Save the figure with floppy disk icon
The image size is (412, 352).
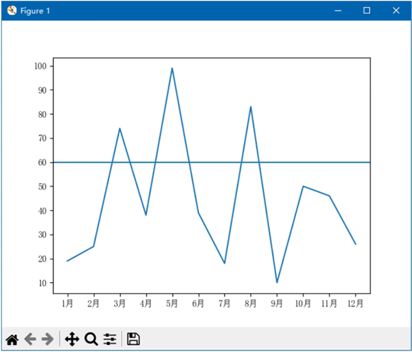(133, 339)
